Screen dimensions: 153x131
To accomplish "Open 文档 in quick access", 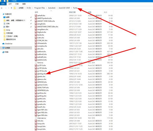I will point(8,23).
